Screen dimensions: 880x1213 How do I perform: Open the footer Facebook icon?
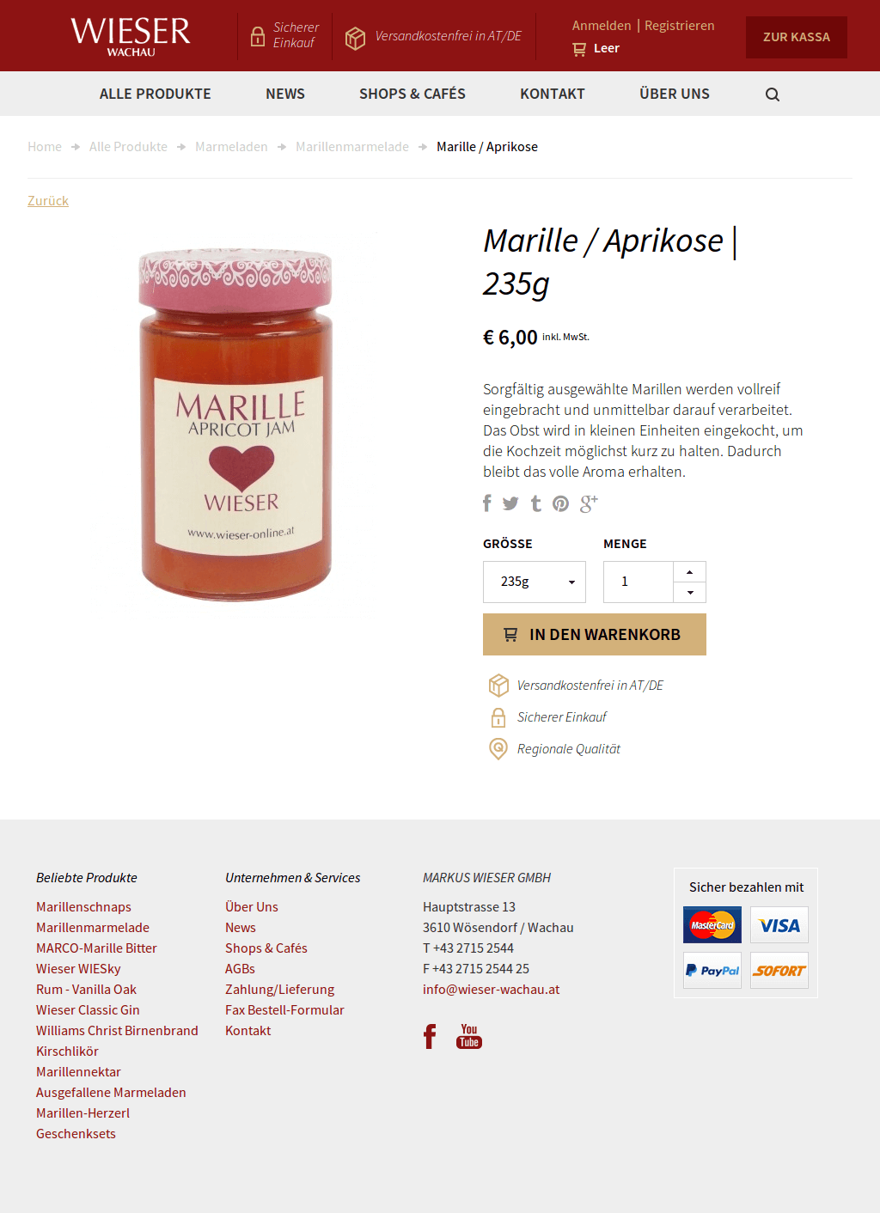(x=430, y=1036)
